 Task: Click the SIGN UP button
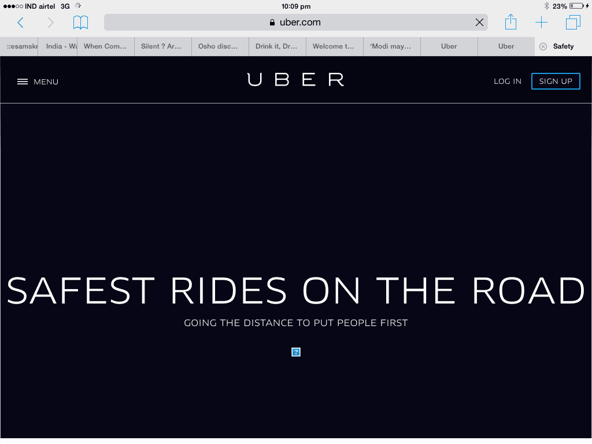[556, 81]
